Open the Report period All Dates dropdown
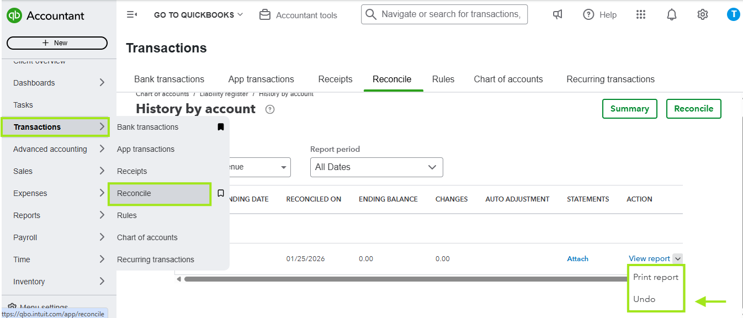This screenshot has height=318, width=743. pyautogui.click(x=376, y=167)
